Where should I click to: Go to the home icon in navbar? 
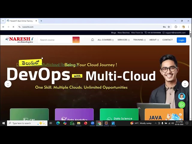click(x=92, y=40)
